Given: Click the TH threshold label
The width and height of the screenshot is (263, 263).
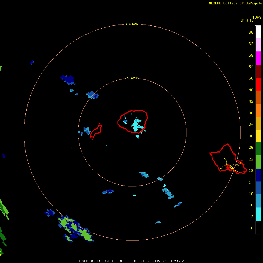Looking at the screenshot, I should [251, 228].
